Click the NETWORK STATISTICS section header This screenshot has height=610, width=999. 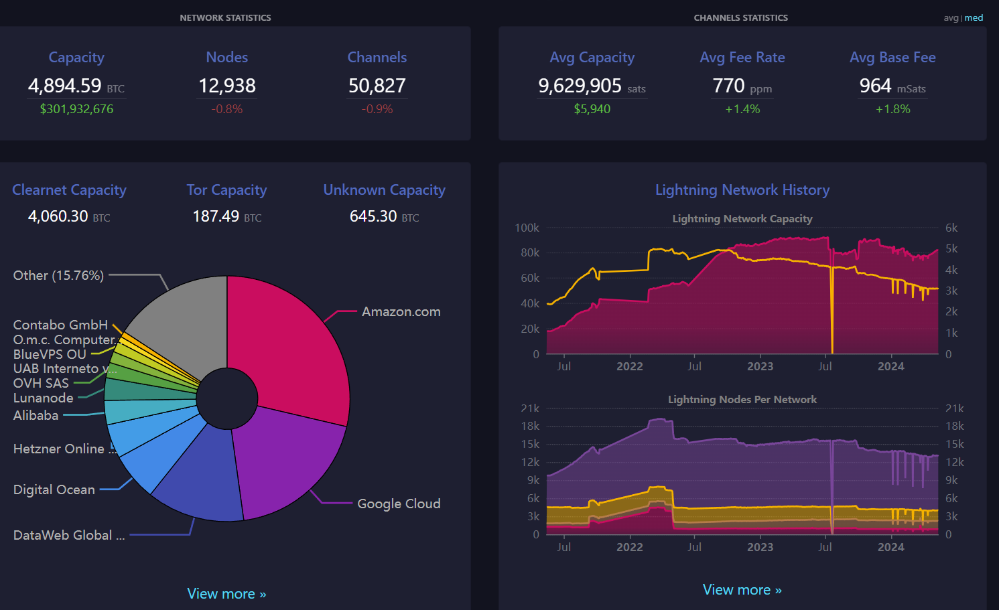click(225, 18)
